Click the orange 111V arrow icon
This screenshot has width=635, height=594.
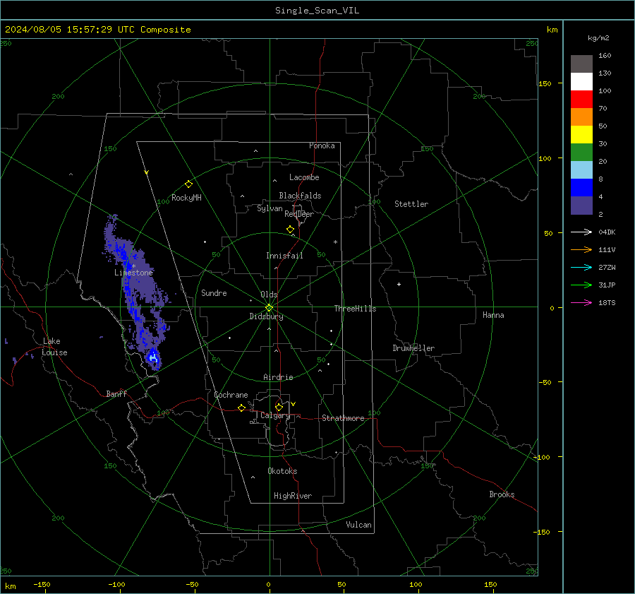[581, 250]
